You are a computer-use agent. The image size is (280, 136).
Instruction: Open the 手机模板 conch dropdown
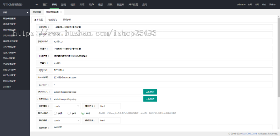coord(66,120)
